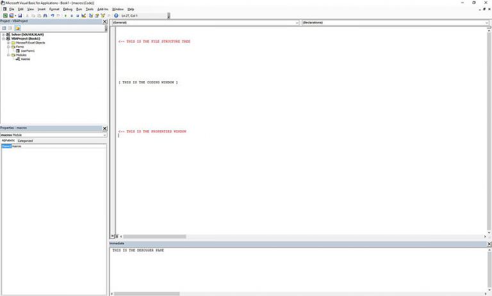Screen dimensions: 492x296
Task: Open the File menu
Action: tap(12, 9)
